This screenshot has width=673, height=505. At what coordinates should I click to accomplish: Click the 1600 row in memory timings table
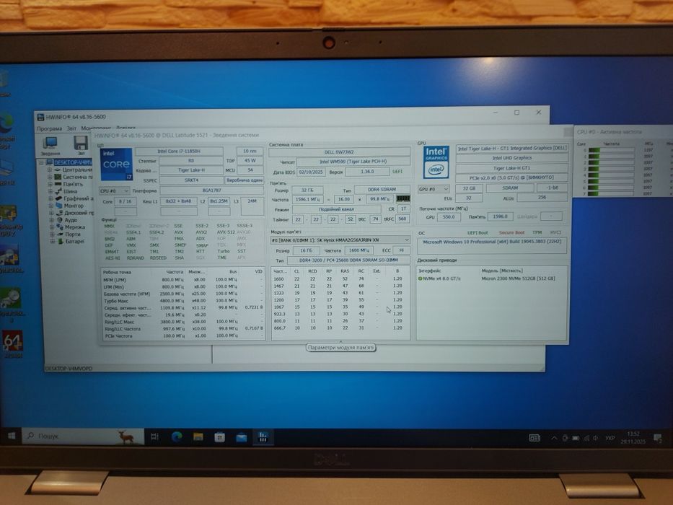(x=339, y=278)
